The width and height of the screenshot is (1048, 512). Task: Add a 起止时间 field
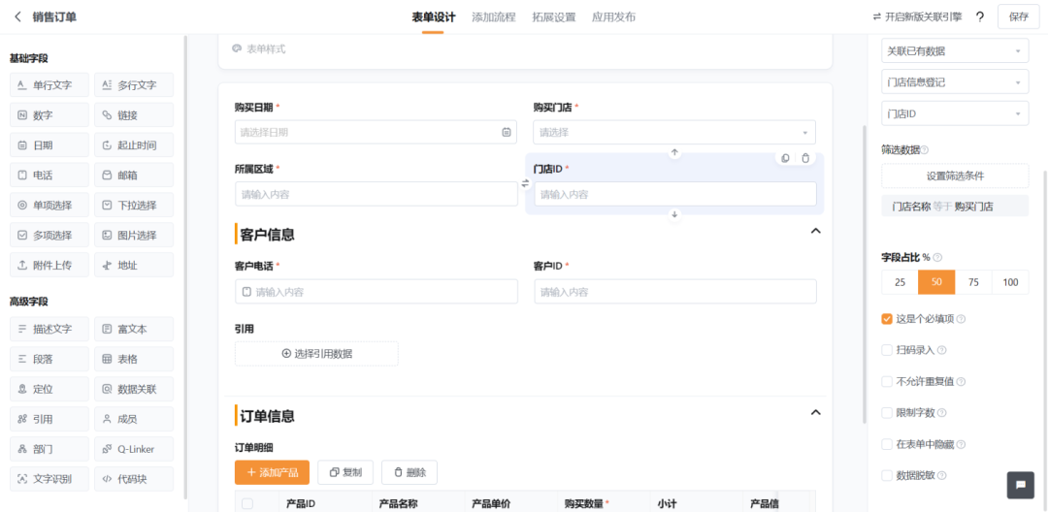pyautogui.click(x=134, y=144)
